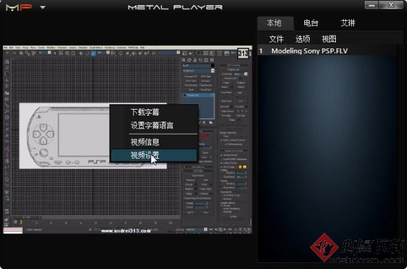Select 设置字幕语言 in context menu
The height and width of the screenshot is (269, 407).
pos(152,124)
